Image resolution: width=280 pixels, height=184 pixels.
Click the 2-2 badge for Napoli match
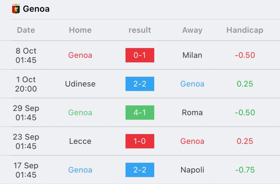pyautogui.click(x=140, y=170)
